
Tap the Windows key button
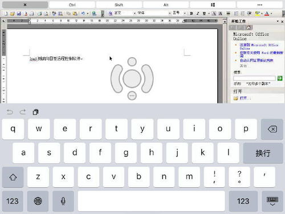[213, 5]
